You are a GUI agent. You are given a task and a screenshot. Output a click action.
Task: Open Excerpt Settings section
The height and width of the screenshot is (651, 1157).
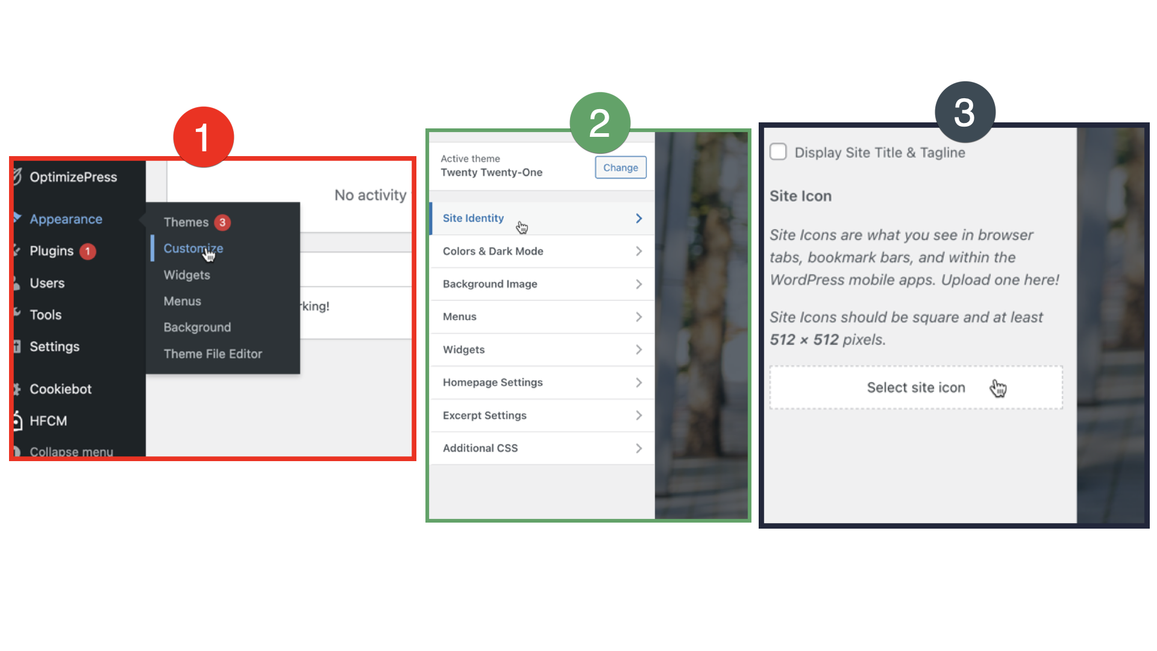coord(542,415)
